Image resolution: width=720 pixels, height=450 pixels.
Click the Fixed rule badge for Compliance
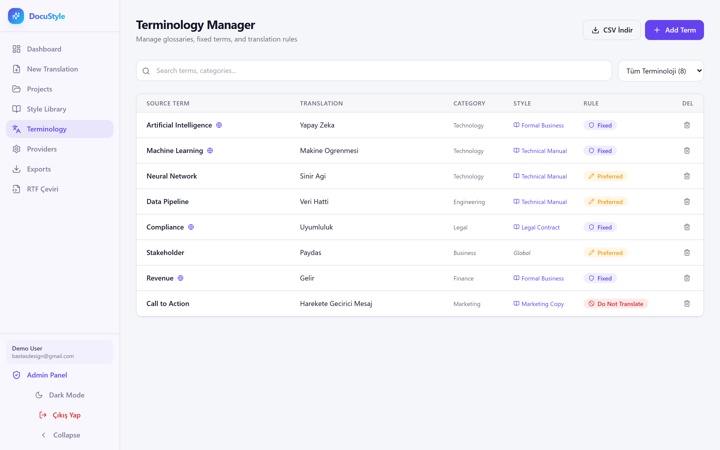[600, 227]
